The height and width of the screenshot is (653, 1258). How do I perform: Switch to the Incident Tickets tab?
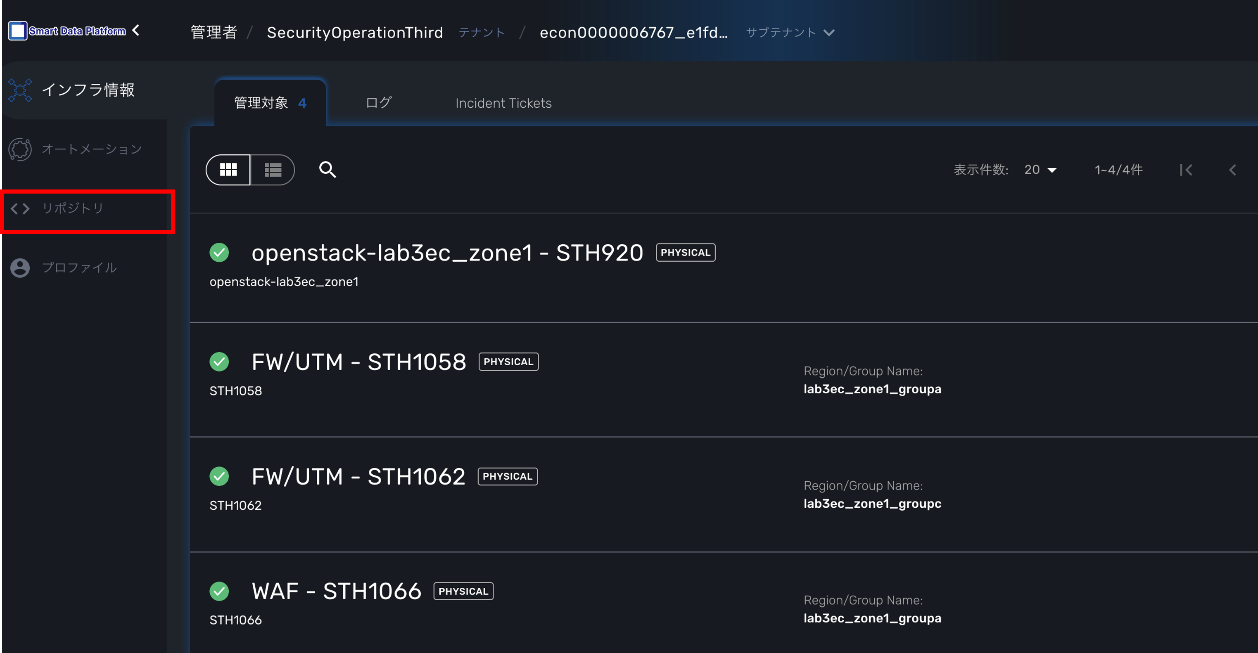[503, 103]
